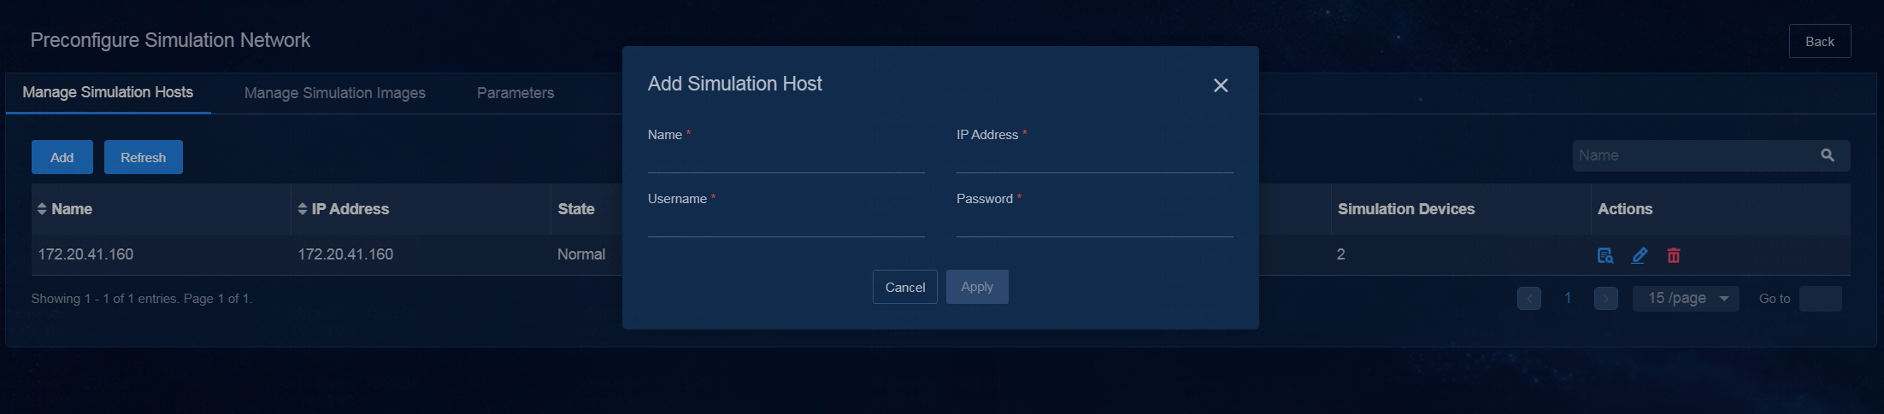This screenshot has width=1884, height=414.
Task: Go to next page arrow
Action: (x=1606, y=299)
